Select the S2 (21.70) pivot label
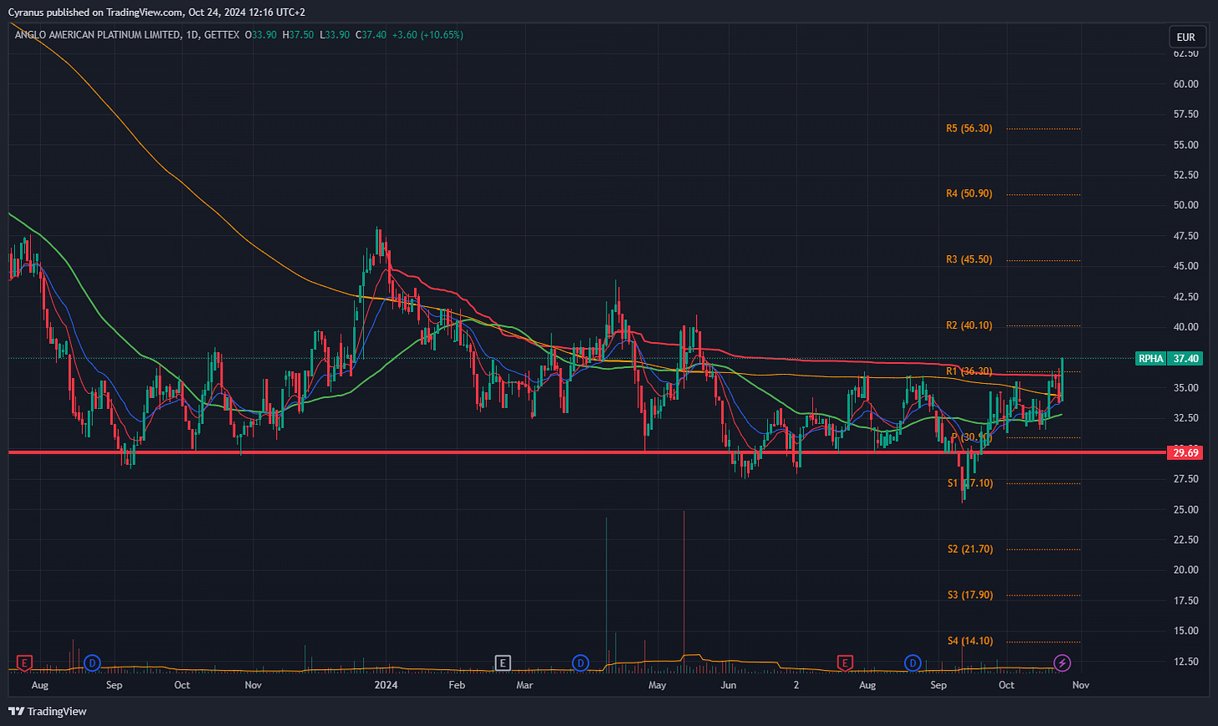The height and width of the screenshot is (726, 1218). pyautogui.click(x=970, y=549)
